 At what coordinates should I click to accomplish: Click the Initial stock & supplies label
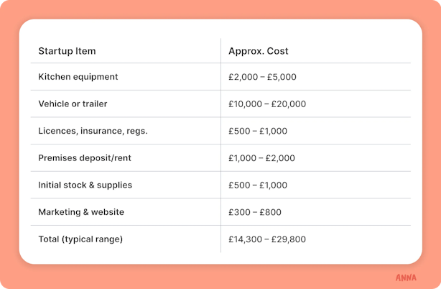[x=85, y=185]
